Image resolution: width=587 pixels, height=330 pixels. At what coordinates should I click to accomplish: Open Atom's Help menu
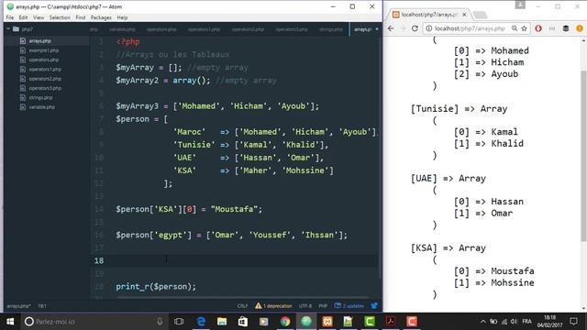pos(122,17)
